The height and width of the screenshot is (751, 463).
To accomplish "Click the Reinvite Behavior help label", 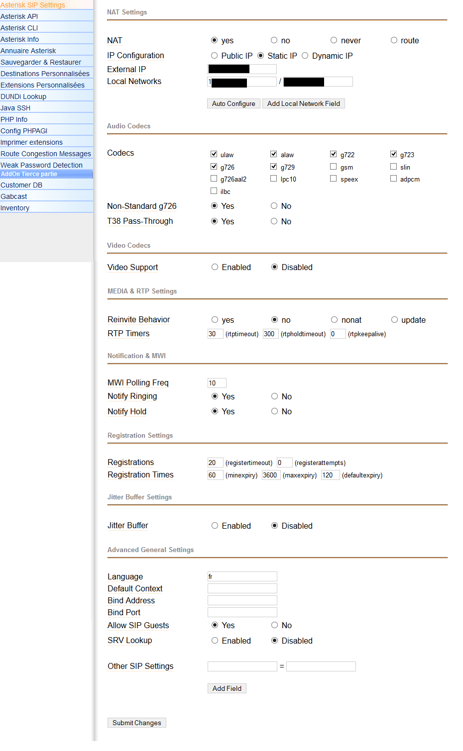I will (139, 320).
